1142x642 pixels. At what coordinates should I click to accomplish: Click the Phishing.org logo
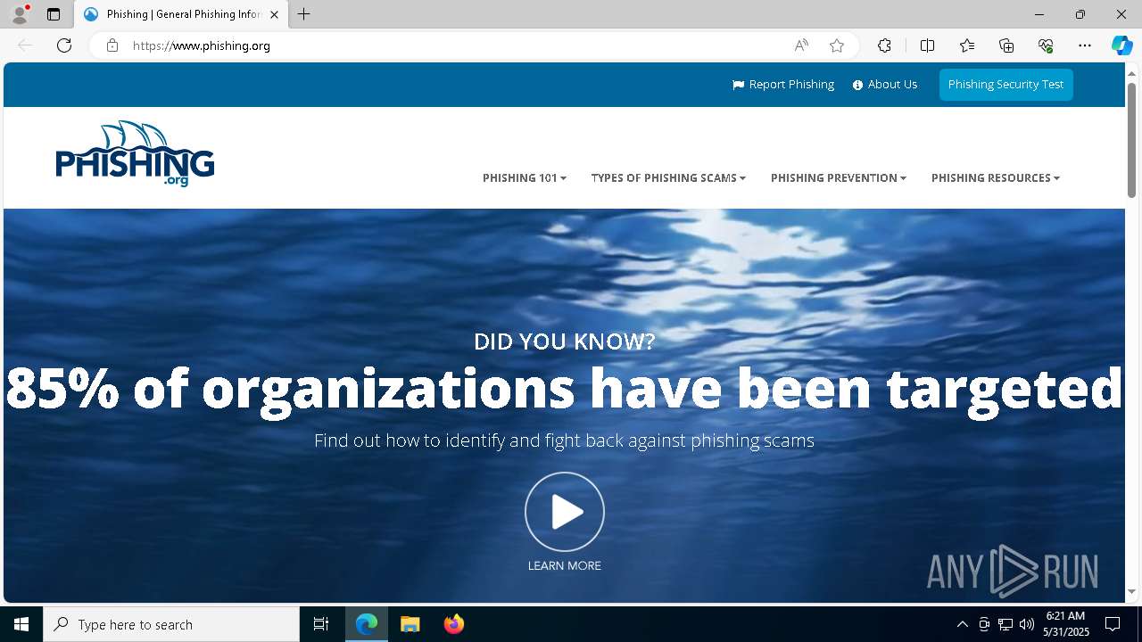pos(135,153)
